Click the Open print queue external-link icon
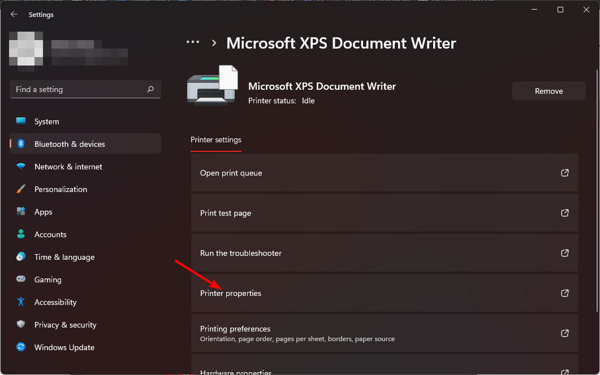This screenshot has width=600, height=375. (564, 173)
